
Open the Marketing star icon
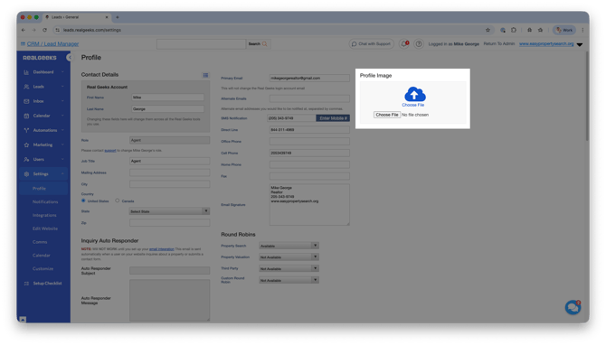click(x=26, y=145)
